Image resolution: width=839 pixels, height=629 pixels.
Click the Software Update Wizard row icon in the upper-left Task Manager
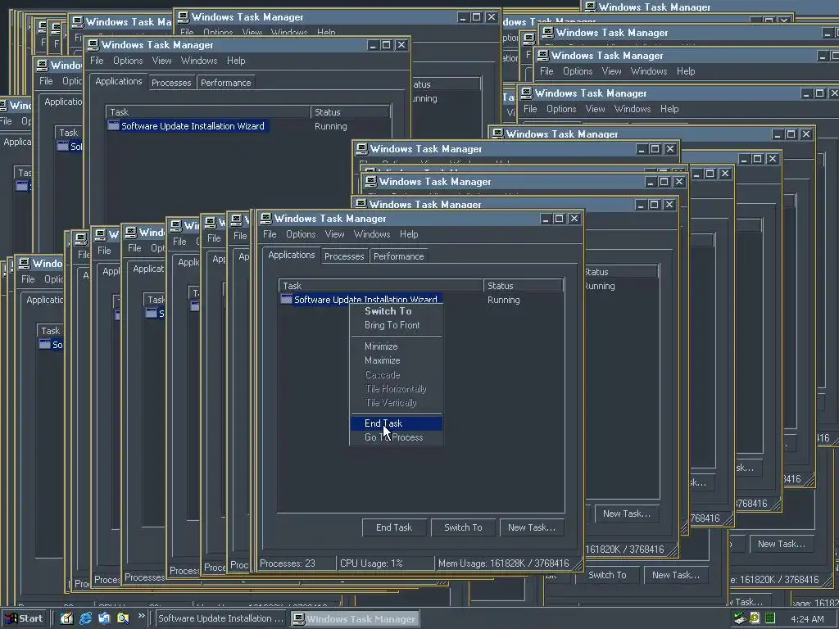coord(113,125)
